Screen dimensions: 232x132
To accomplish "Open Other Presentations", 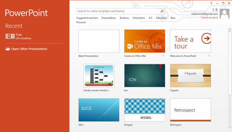I will click(x=29, y=49).
